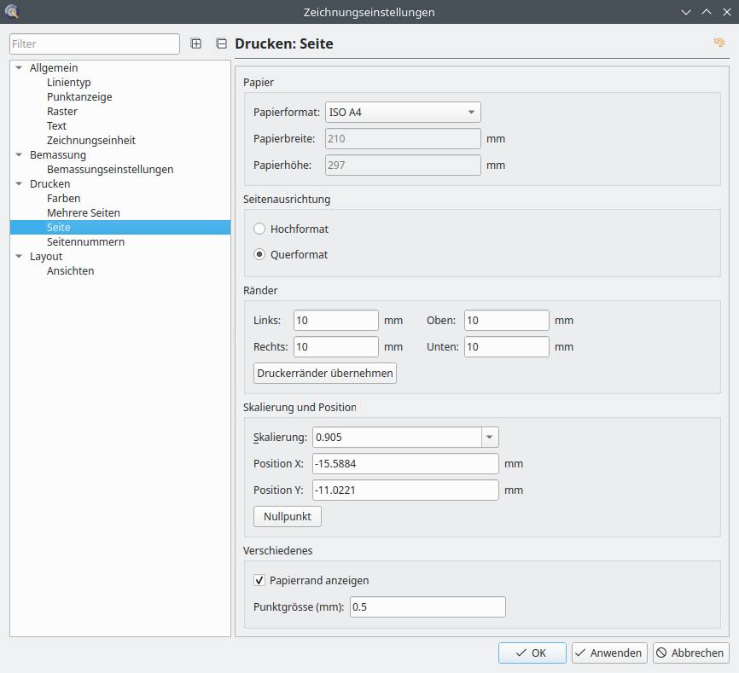Open the Skalierung dropdown arrow

point(490,437)
